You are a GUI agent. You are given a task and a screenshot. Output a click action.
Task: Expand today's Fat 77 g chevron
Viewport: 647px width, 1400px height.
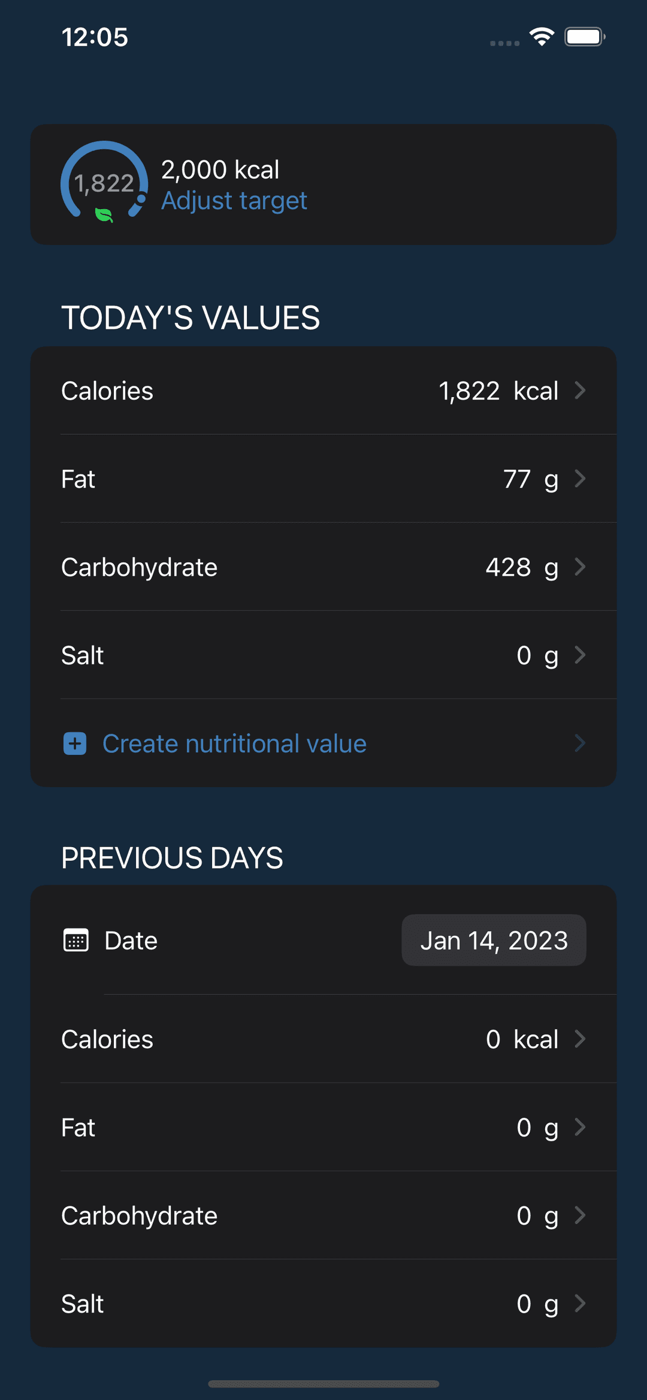tap(580, 479)
